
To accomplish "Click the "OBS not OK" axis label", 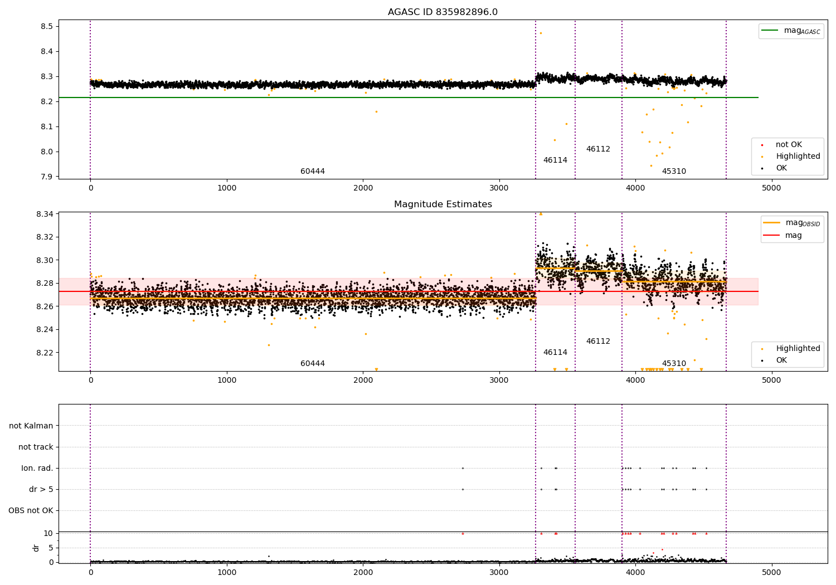I will pyautogui.click(x=31, y=510).
